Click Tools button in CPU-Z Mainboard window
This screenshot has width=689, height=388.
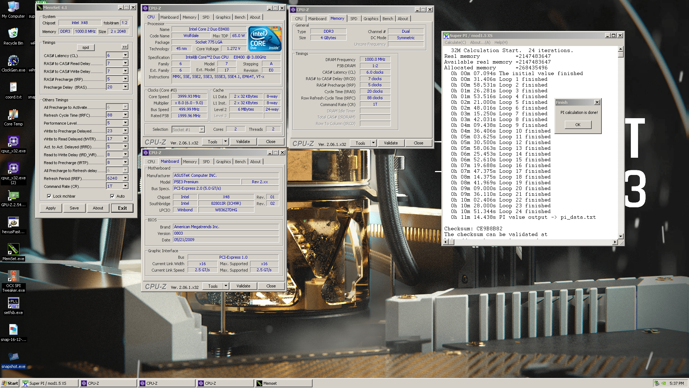pyautogui.click(x=213, y=286)
